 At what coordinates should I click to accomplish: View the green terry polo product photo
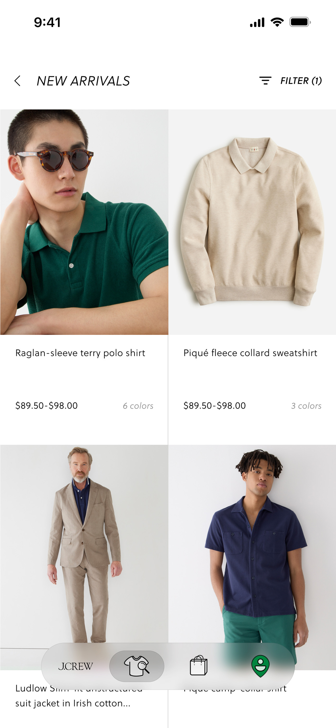84,222
